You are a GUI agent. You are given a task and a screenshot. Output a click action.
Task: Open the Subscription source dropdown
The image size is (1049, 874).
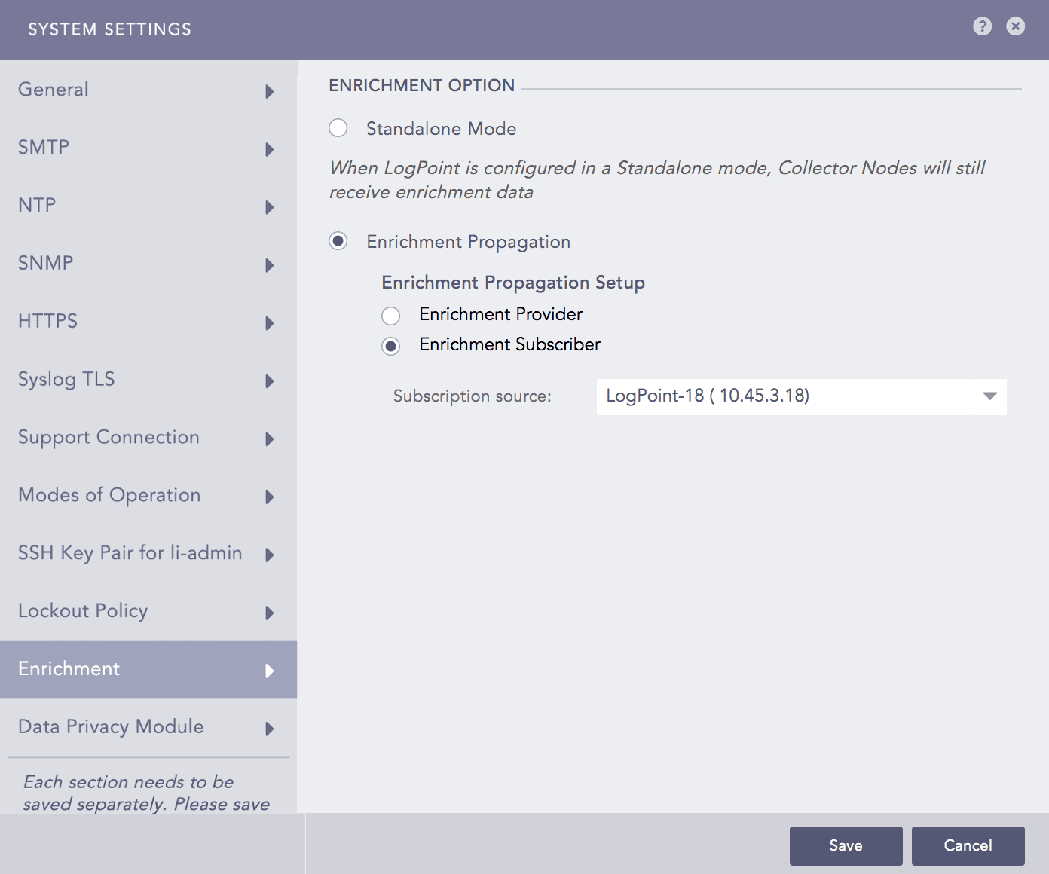[989, 396]
